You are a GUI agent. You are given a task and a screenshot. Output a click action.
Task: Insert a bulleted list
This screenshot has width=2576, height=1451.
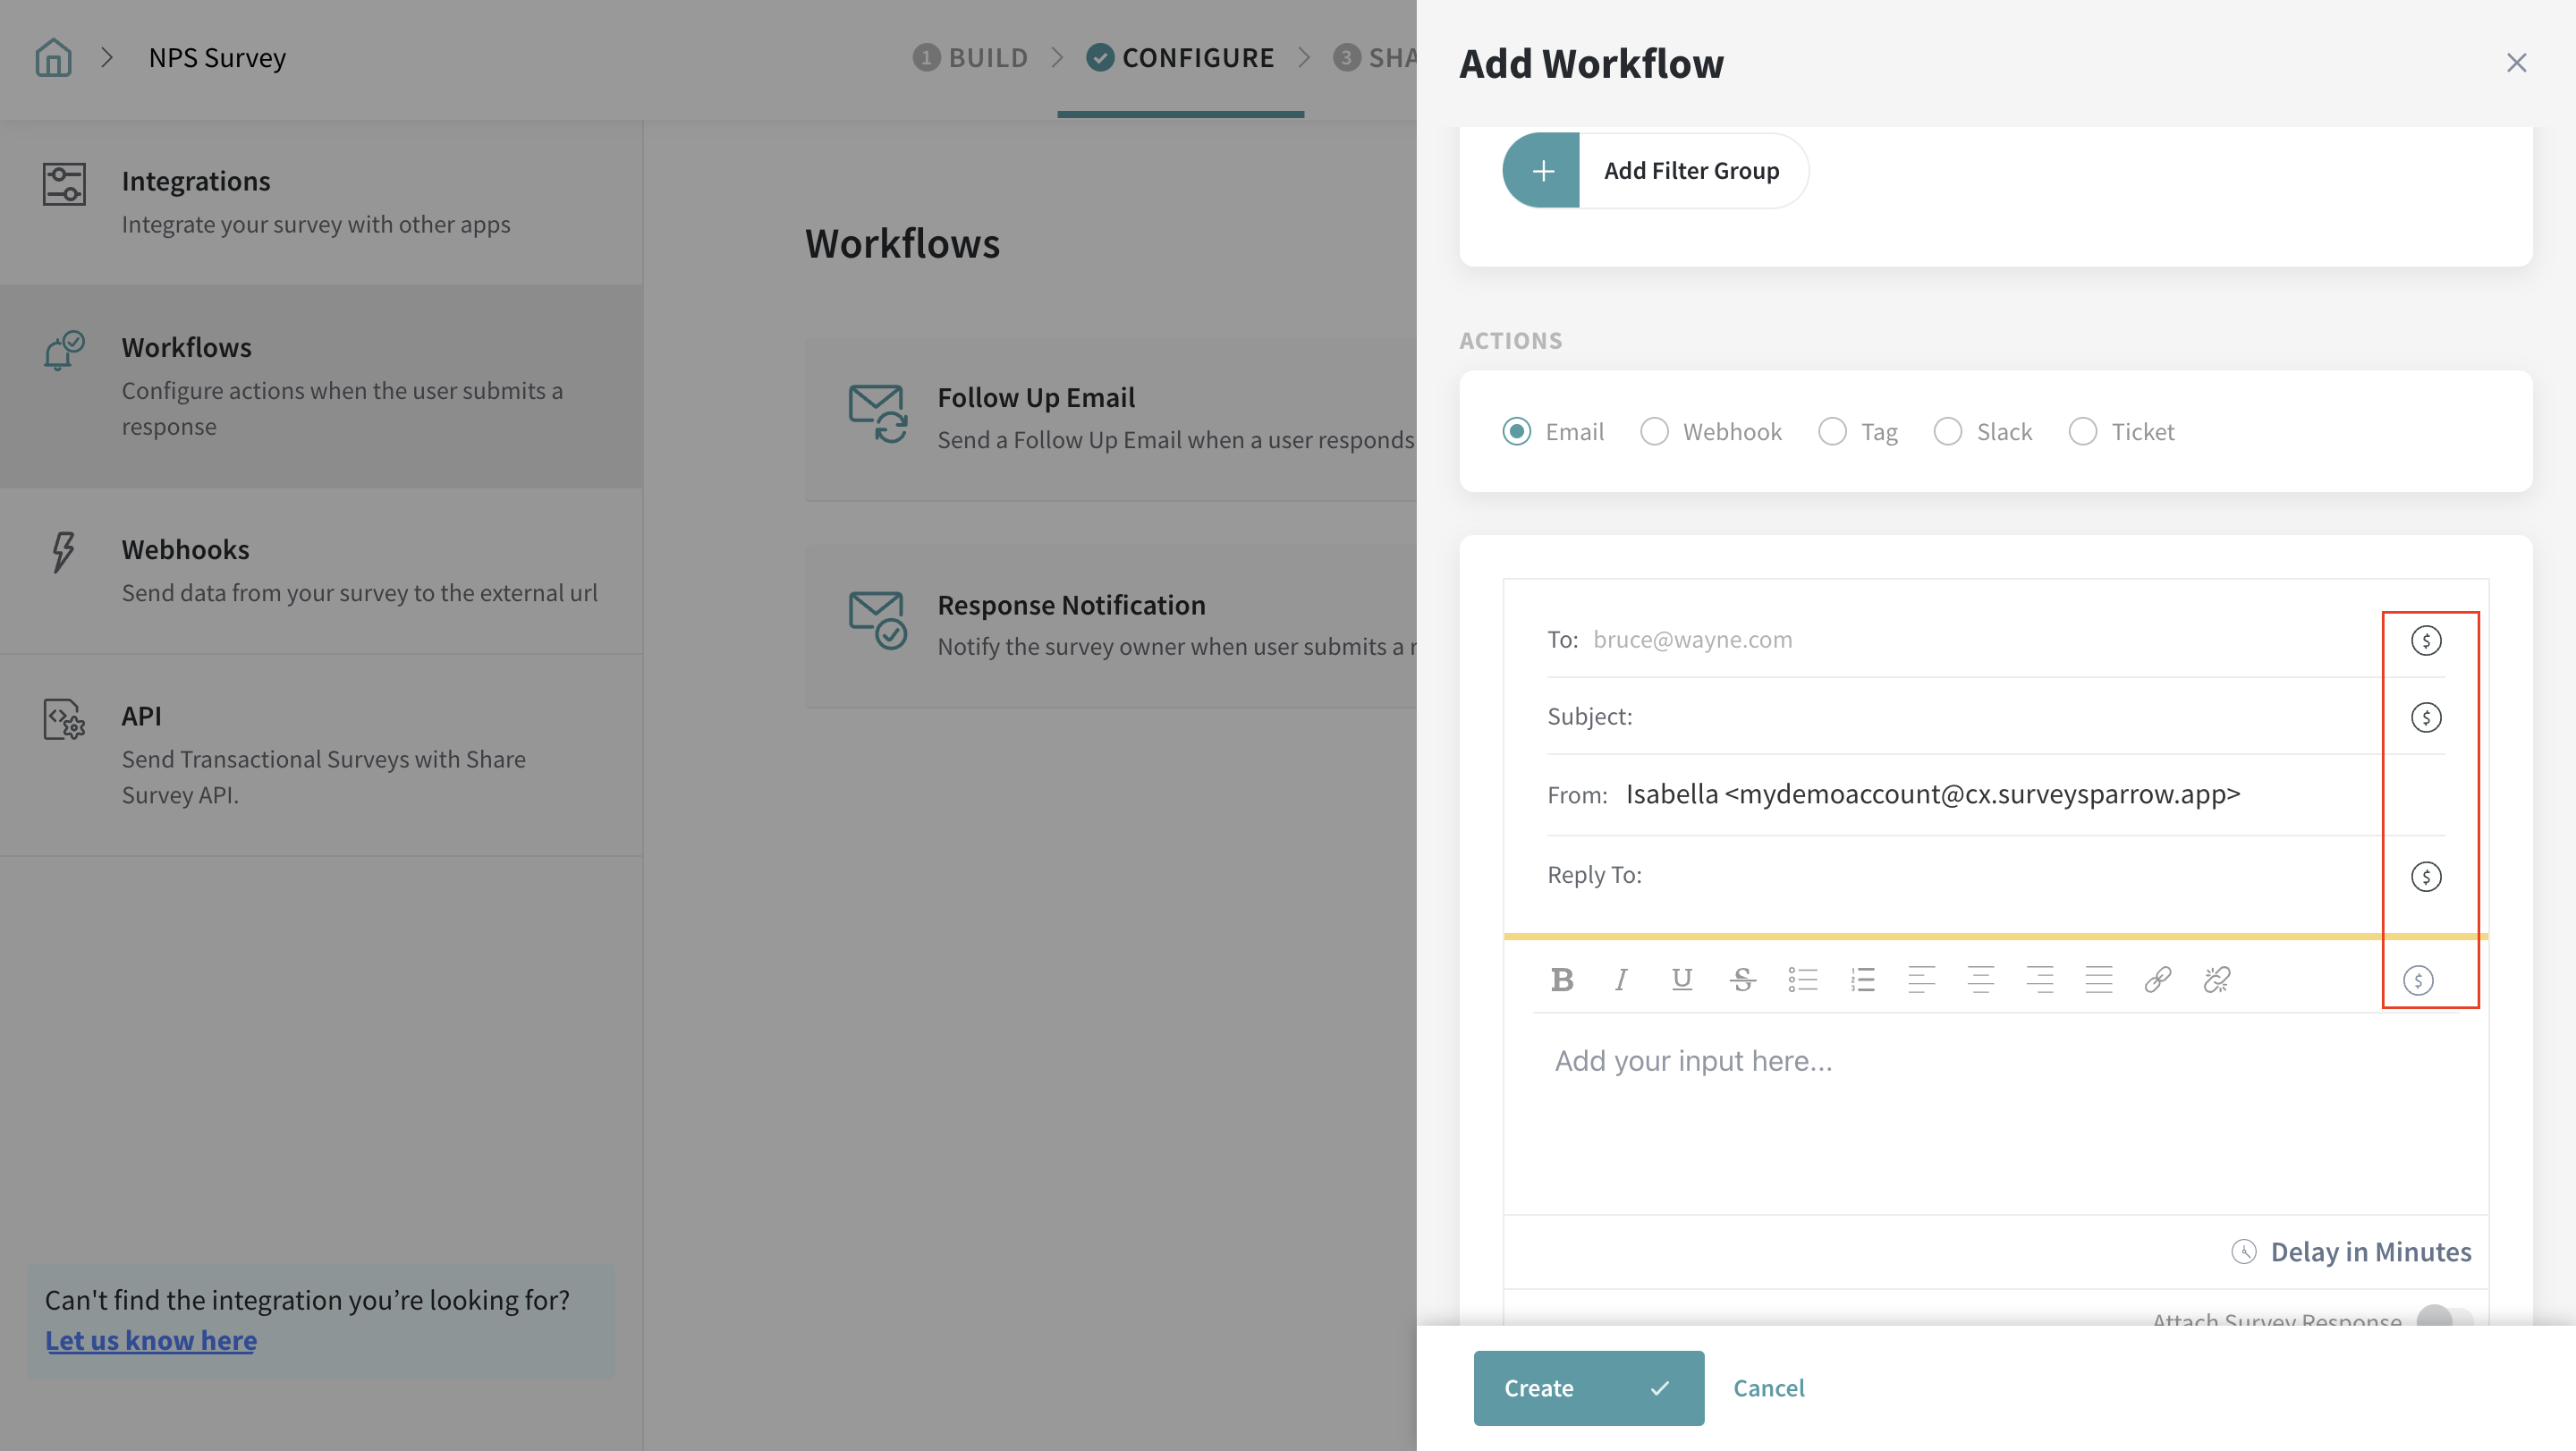pyautogui.click(x=1802, y=979)
